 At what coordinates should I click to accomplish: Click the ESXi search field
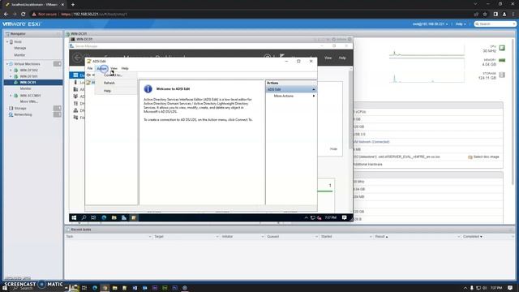[x=495, y=24]
